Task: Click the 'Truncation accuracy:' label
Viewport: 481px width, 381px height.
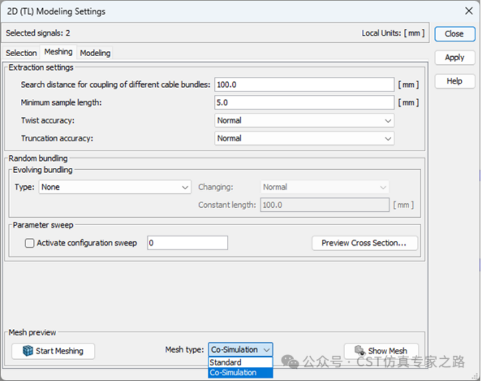Action: (x=57, y=138)
